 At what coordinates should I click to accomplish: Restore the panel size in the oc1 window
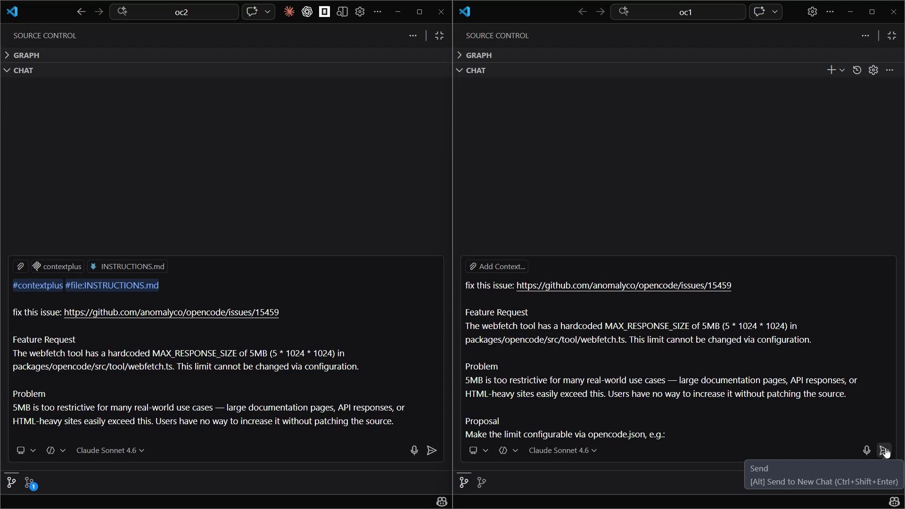pos(892,36)
